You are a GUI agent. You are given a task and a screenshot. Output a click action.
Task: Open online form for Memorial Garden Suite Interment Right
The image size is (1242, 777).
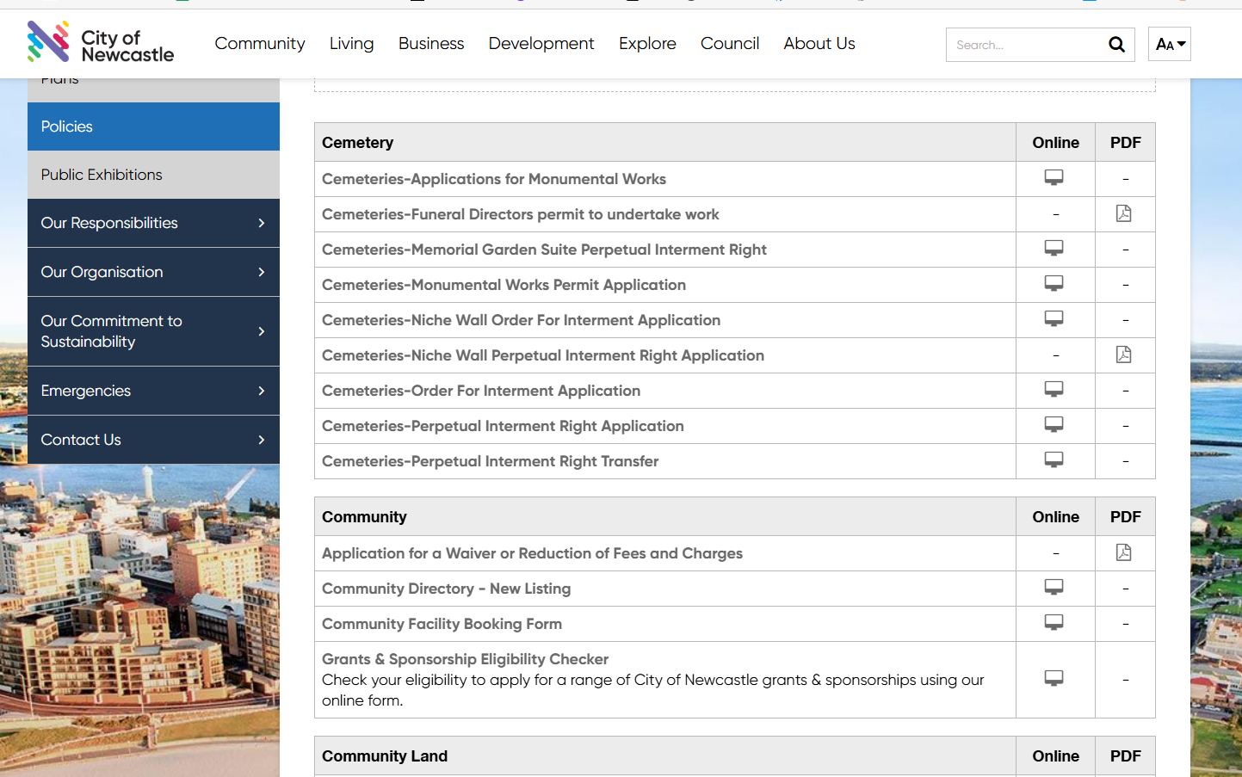pyautogui.click(x=1054, y=248)
